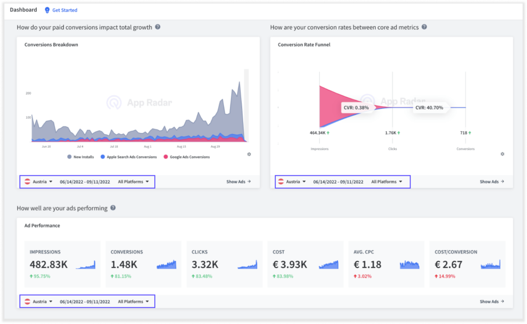Click the Austria flag icon on Ad Performance
This screenshot has height=324, width=527.
point(27,301)
